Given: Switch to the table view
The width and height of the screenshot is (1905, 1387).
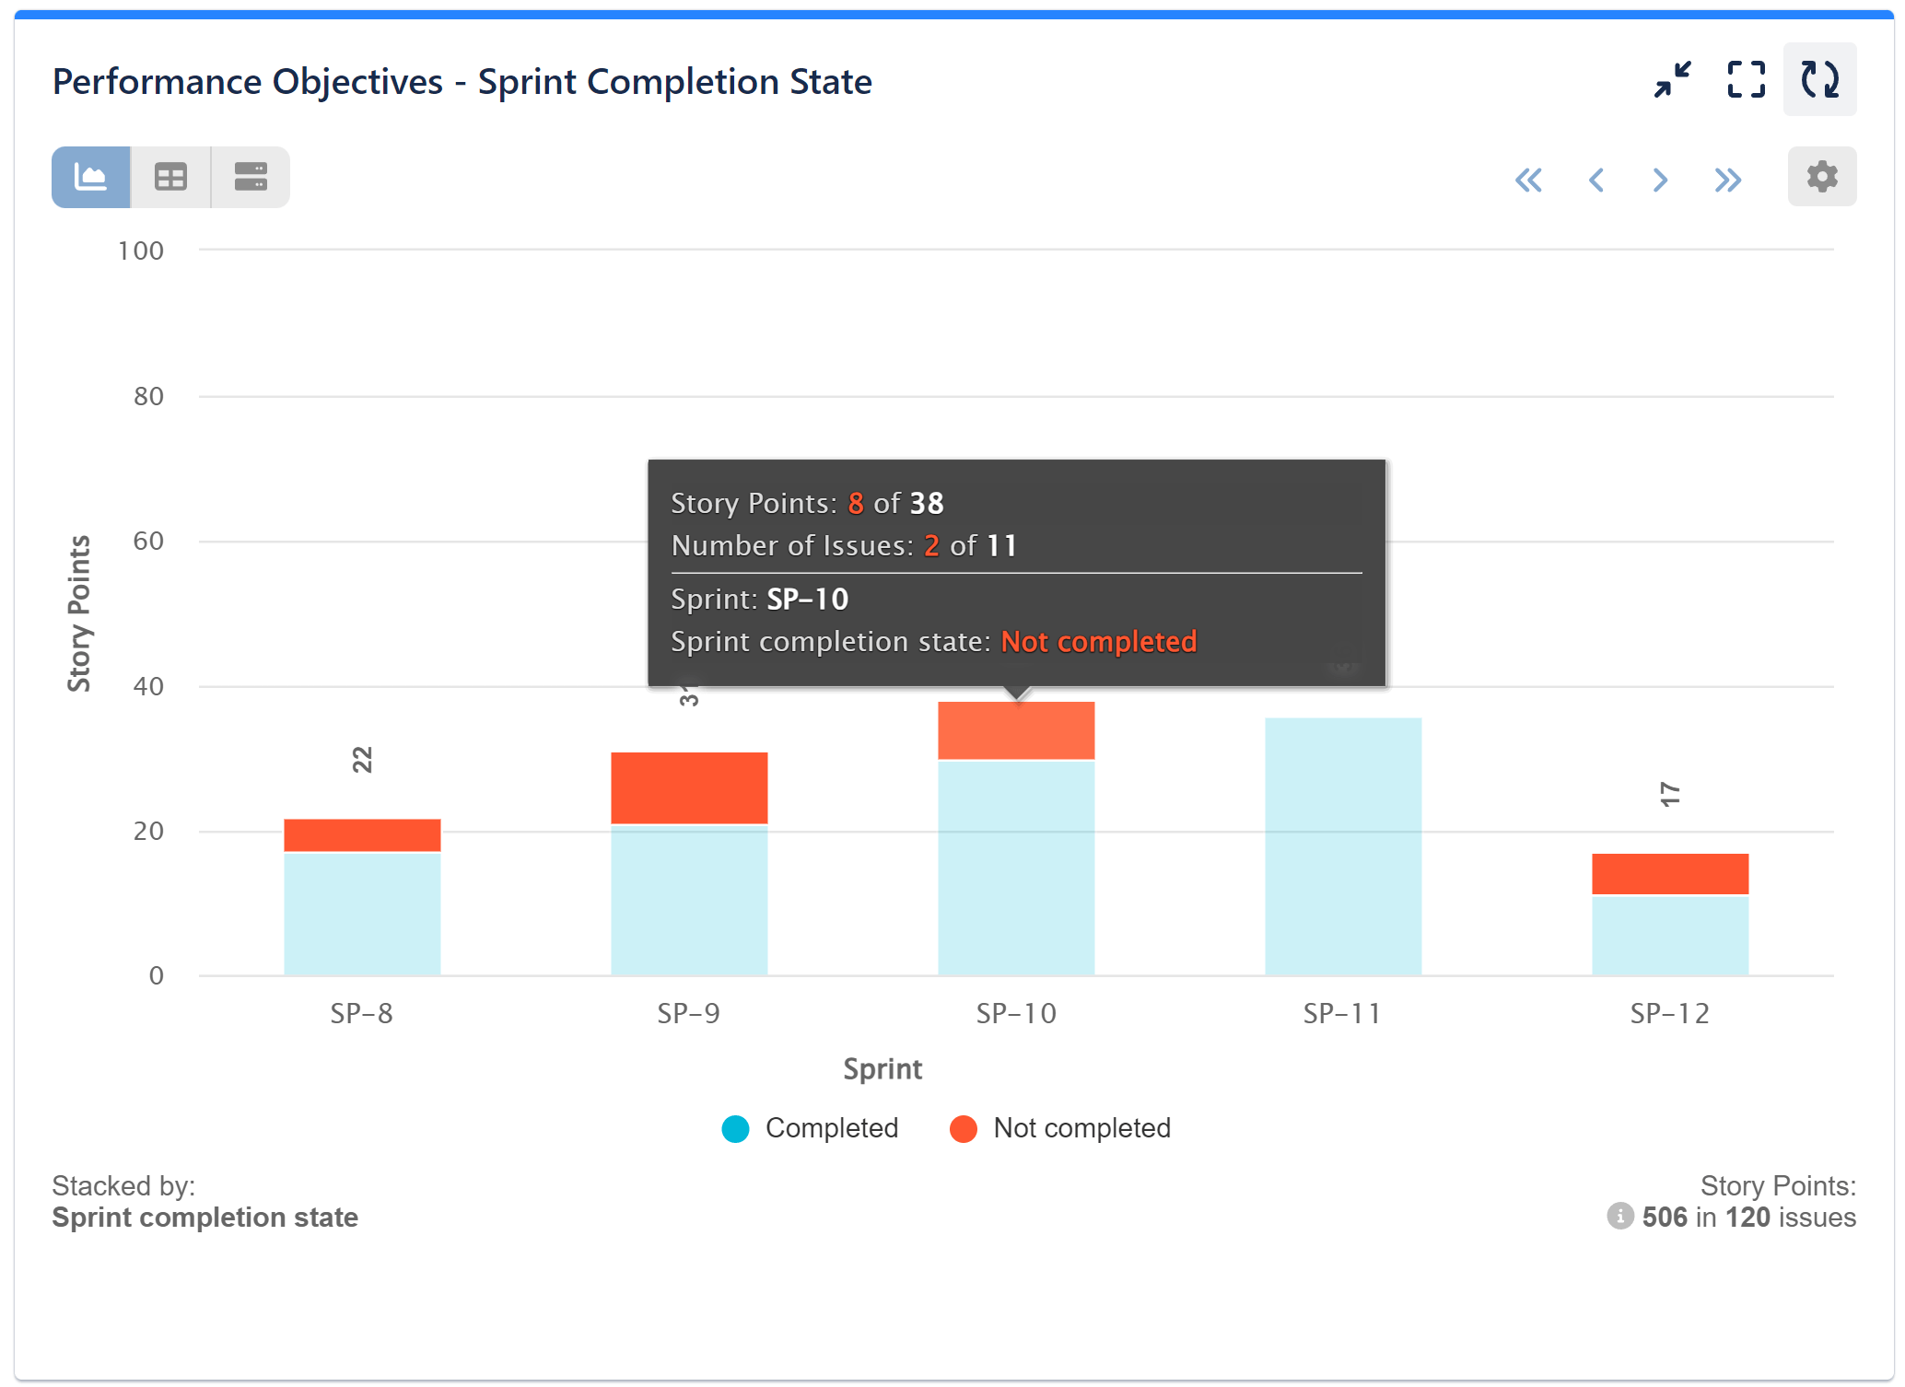Looking at the screenshot, I should (170, 176).
